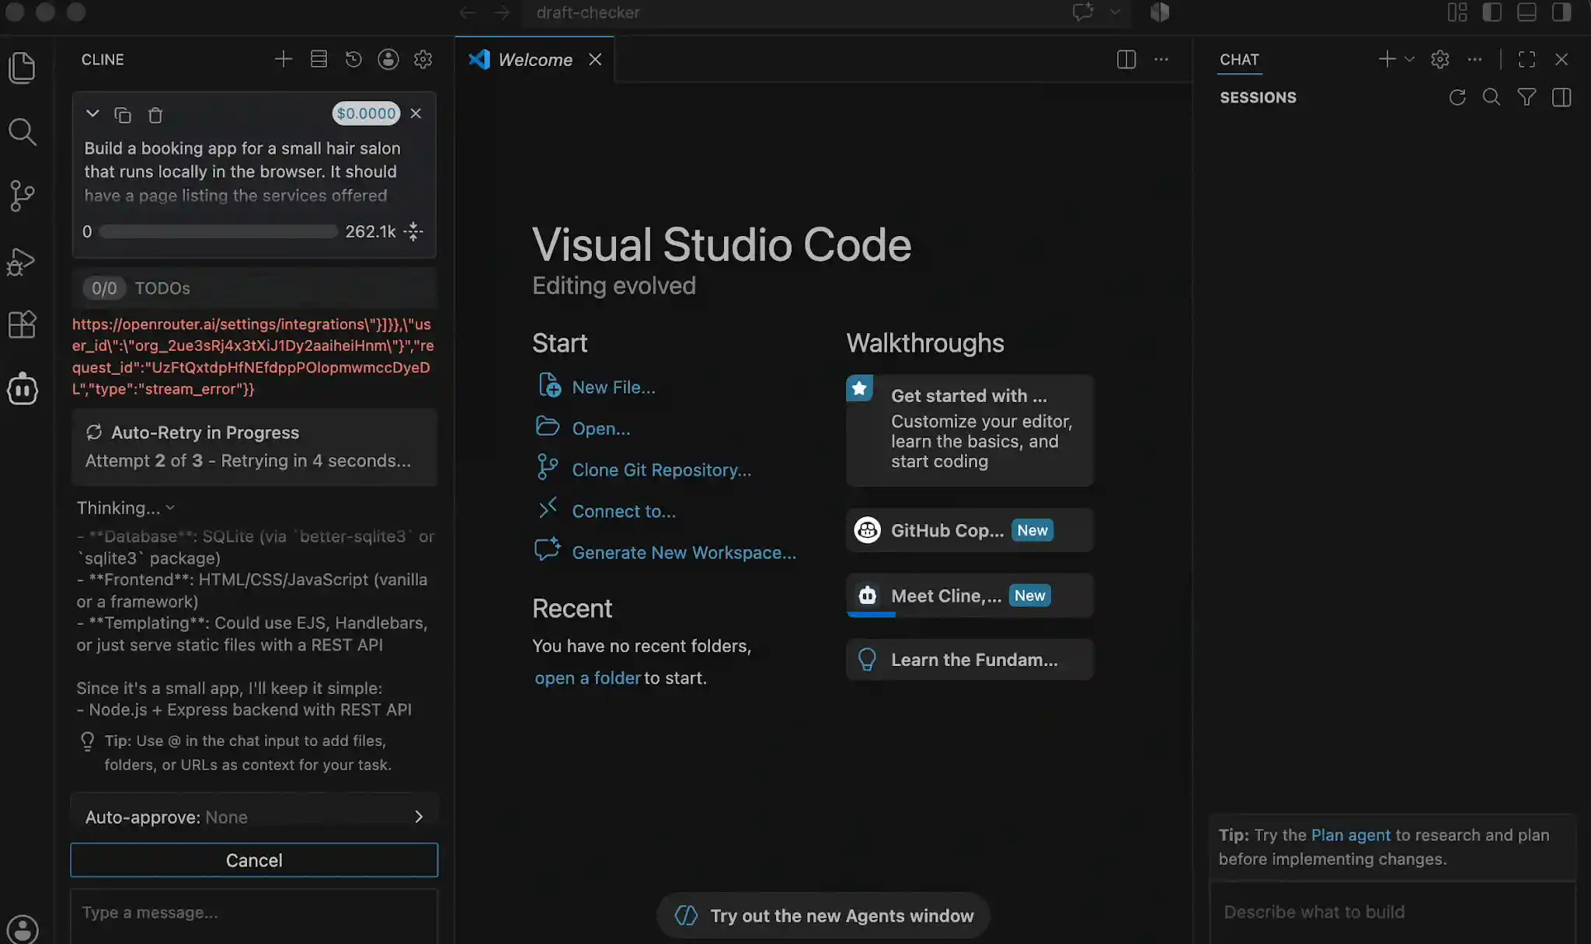Refresh the chat sessions list

point(1457,97)
